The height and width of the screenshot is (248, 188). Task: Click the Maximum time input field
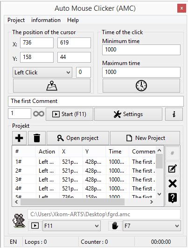(x=141, y=72)
